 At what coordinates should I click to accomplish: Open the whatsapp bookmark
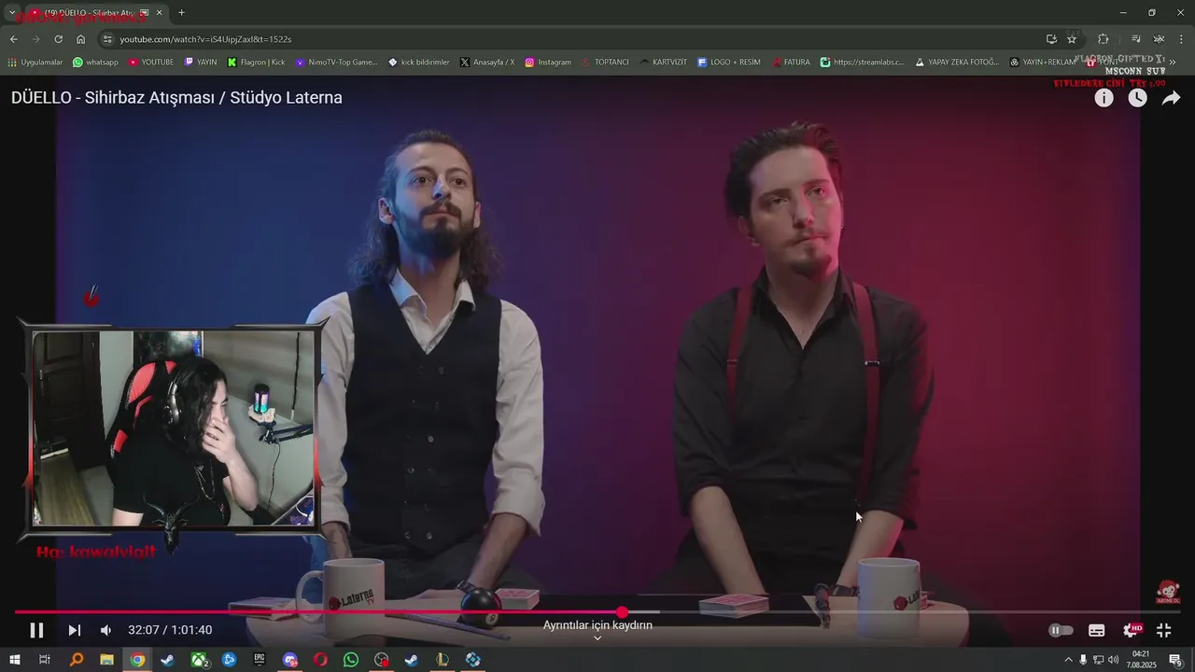95,63
